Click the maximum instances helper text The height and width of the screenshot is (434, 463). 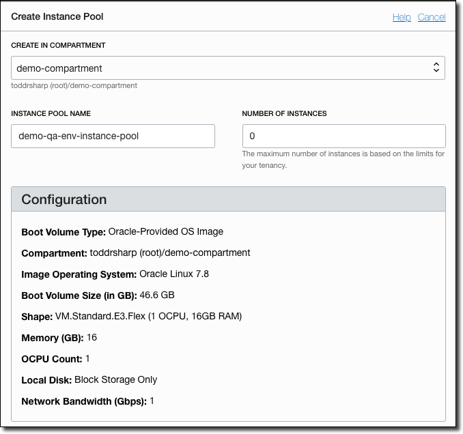pyautogui.click(x=343, y=159)
